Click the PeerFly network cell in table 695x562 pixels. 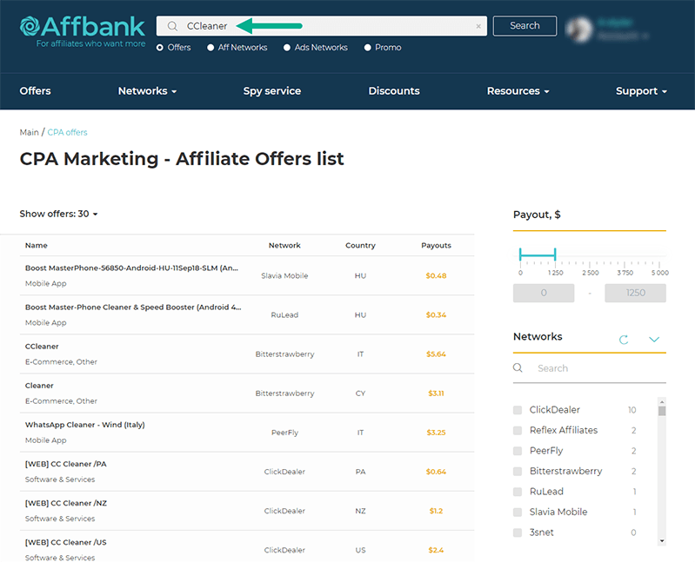[284, 433]
